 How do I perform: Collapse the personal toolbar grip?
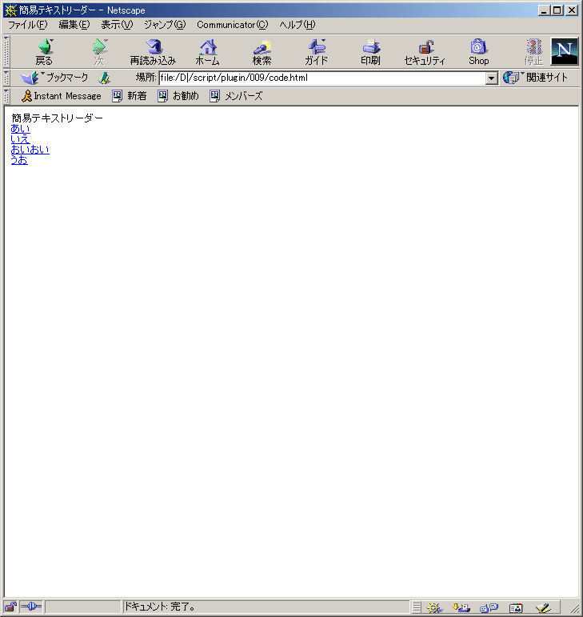[x=6, y=96]
